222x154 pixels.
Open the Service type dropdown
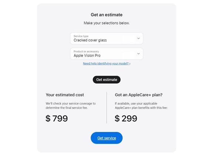106,38
